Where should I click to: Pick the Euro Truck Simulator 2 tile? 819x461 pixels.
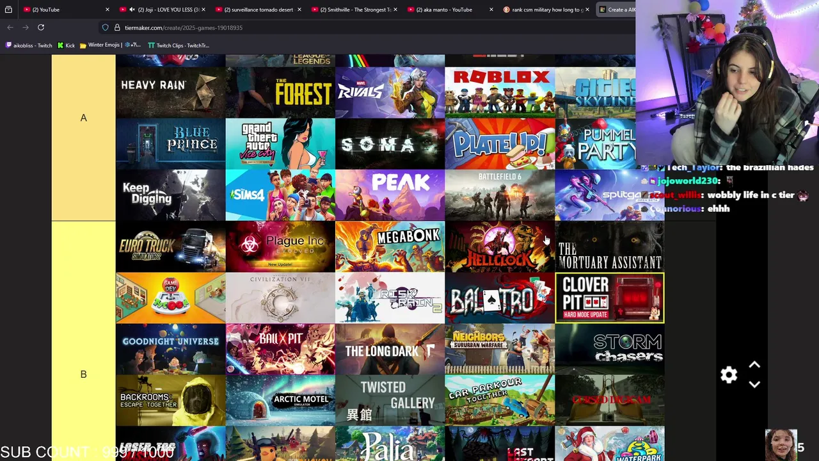click(x=170, y=247)
